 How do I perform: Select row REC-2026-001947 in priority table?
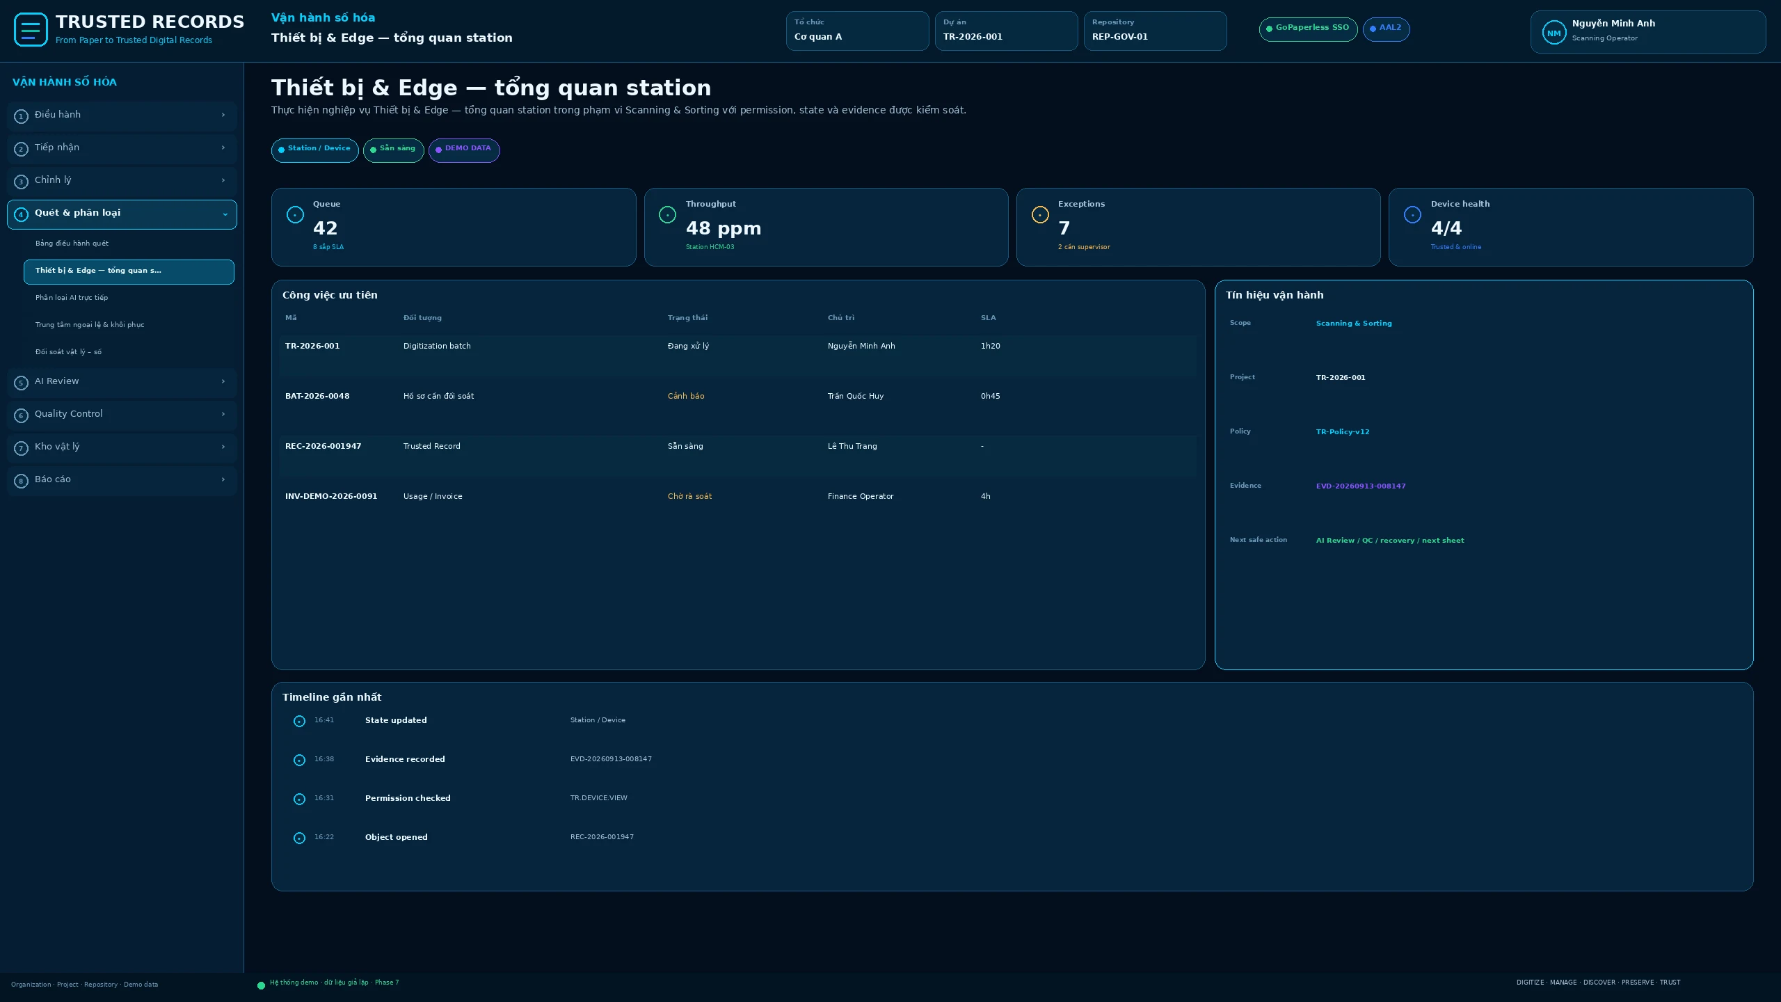[x=738, y=456]
